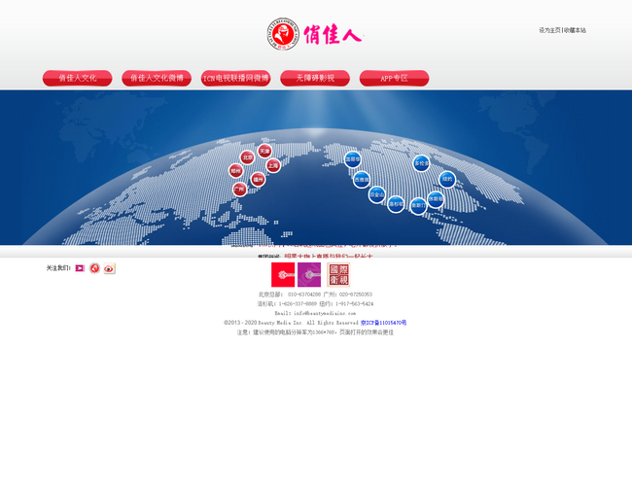Click the 北京 red city marker
Viewport: 632px width, 486px height.
247,157
